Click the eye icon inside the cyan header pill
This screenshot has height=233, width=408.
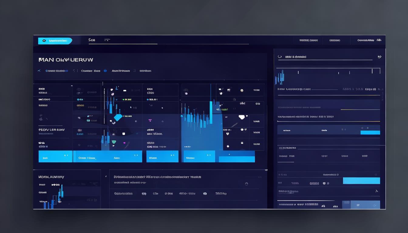[x=44, y=41]
